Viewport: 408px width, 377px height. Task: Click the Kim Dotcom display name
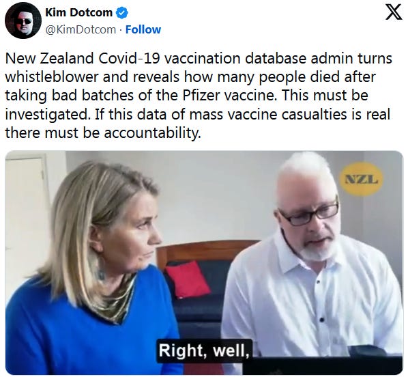(79, 12)
